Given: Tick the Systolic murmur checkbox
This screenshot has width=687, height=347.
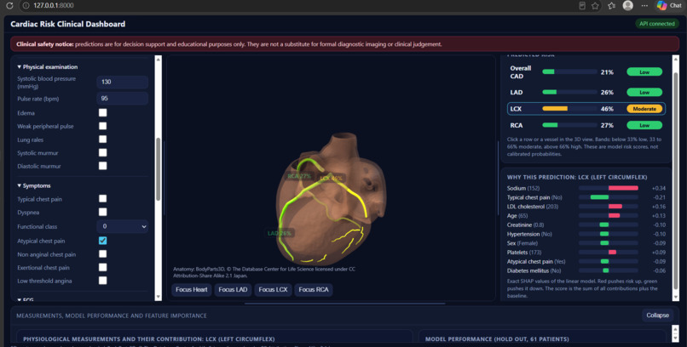Looking at the screenshot, I should (102, 152).
